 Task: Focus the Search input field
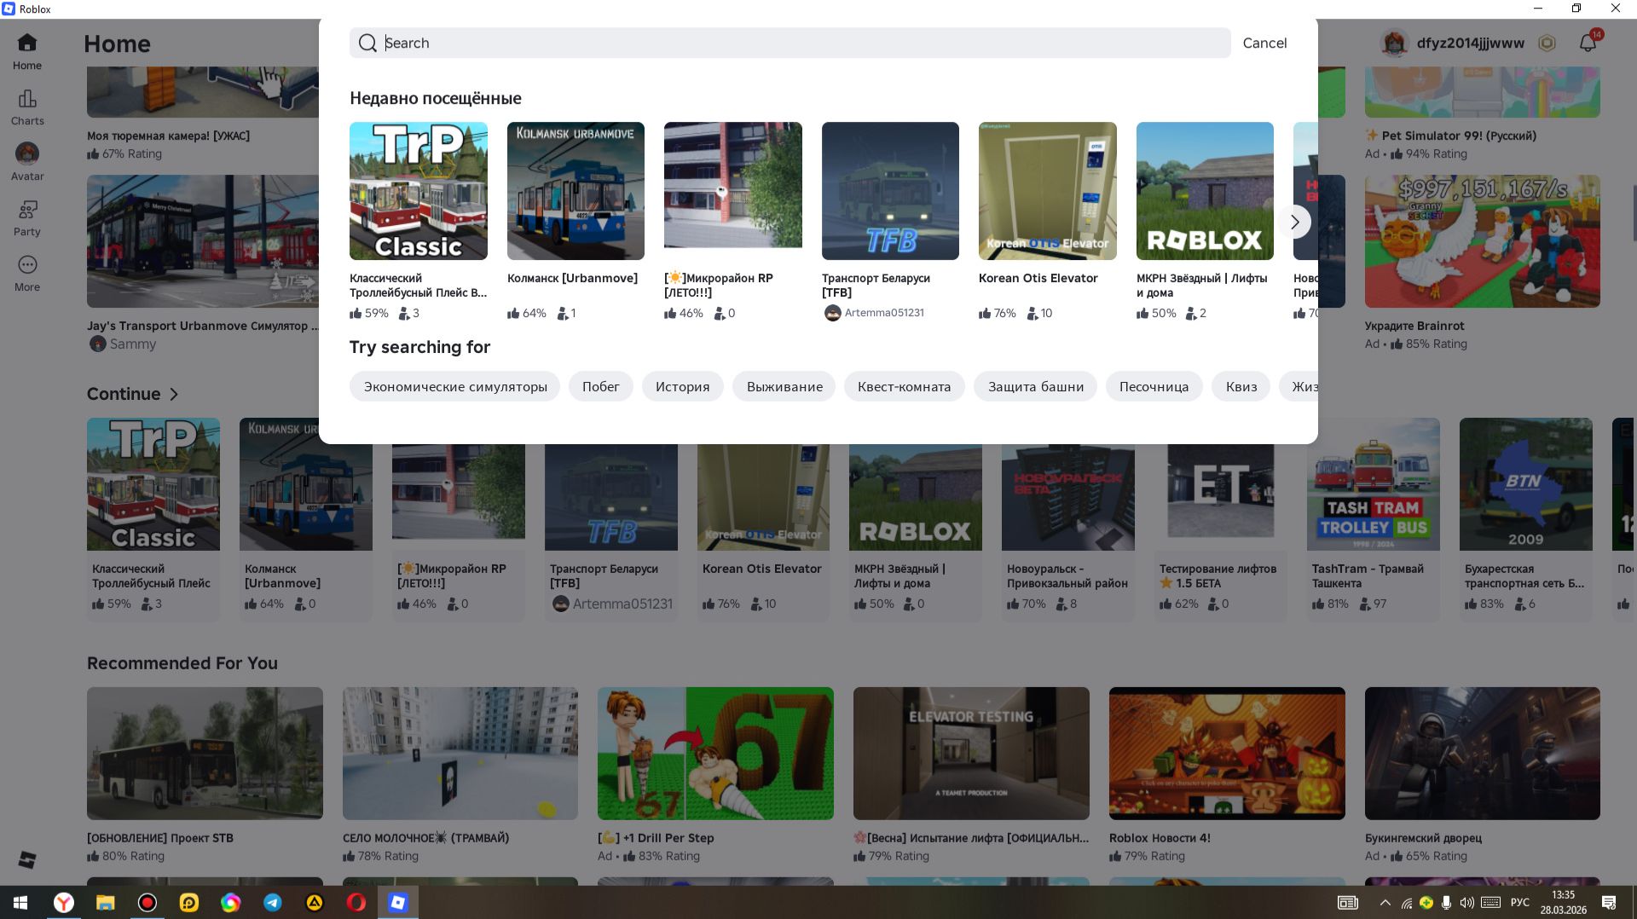tap(790, 43)
